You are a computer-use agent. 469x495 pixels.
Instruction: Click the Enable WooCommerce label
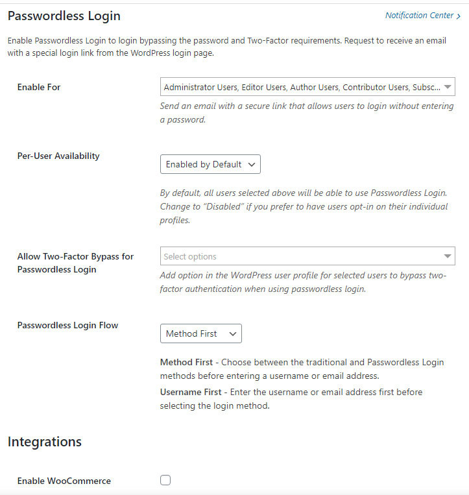click(x=64, y=481)
